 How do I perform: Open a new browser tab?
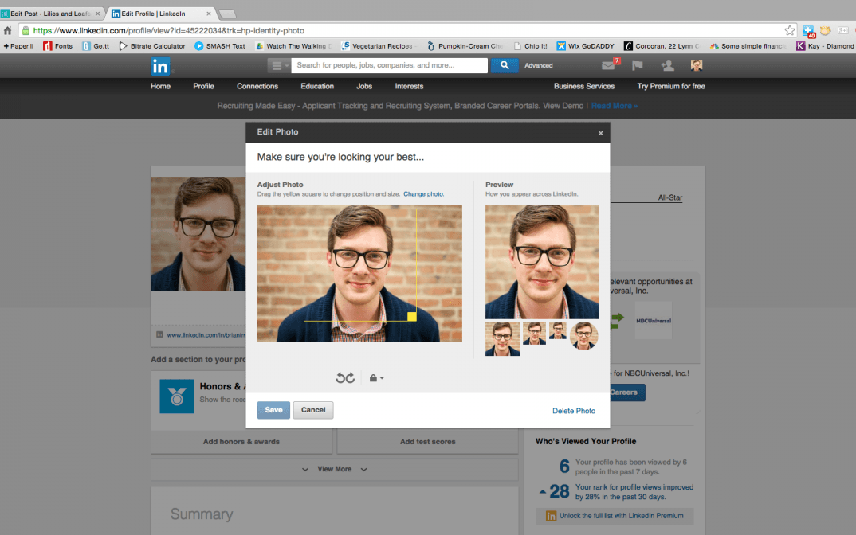pyautogui.click(x=227, y=14)
